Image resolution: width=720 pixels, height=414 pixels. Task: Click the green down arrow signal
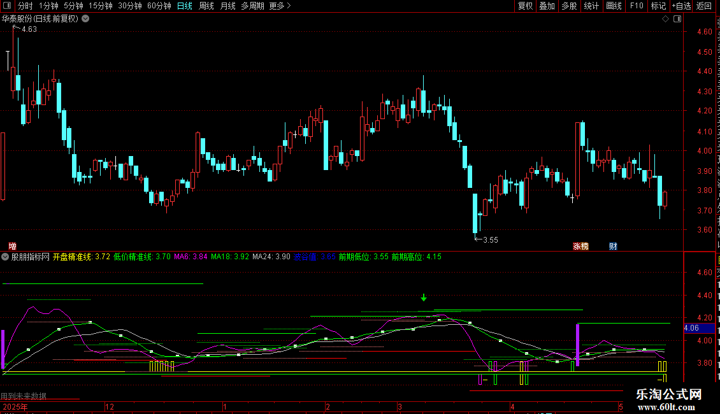(x=423, y=298)
